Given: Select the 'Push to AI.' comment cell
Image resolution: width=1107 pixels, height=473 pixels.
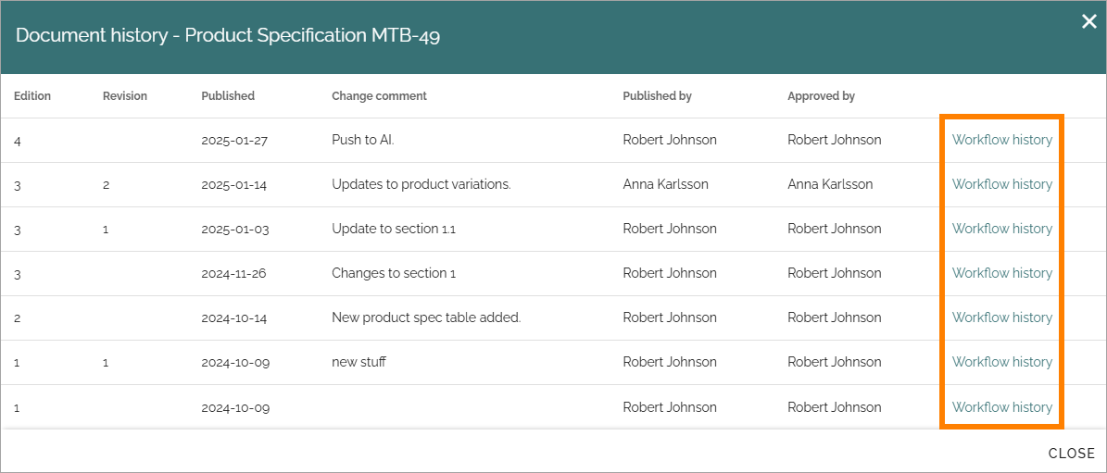Looking at the screenshot, I should 363,140.
